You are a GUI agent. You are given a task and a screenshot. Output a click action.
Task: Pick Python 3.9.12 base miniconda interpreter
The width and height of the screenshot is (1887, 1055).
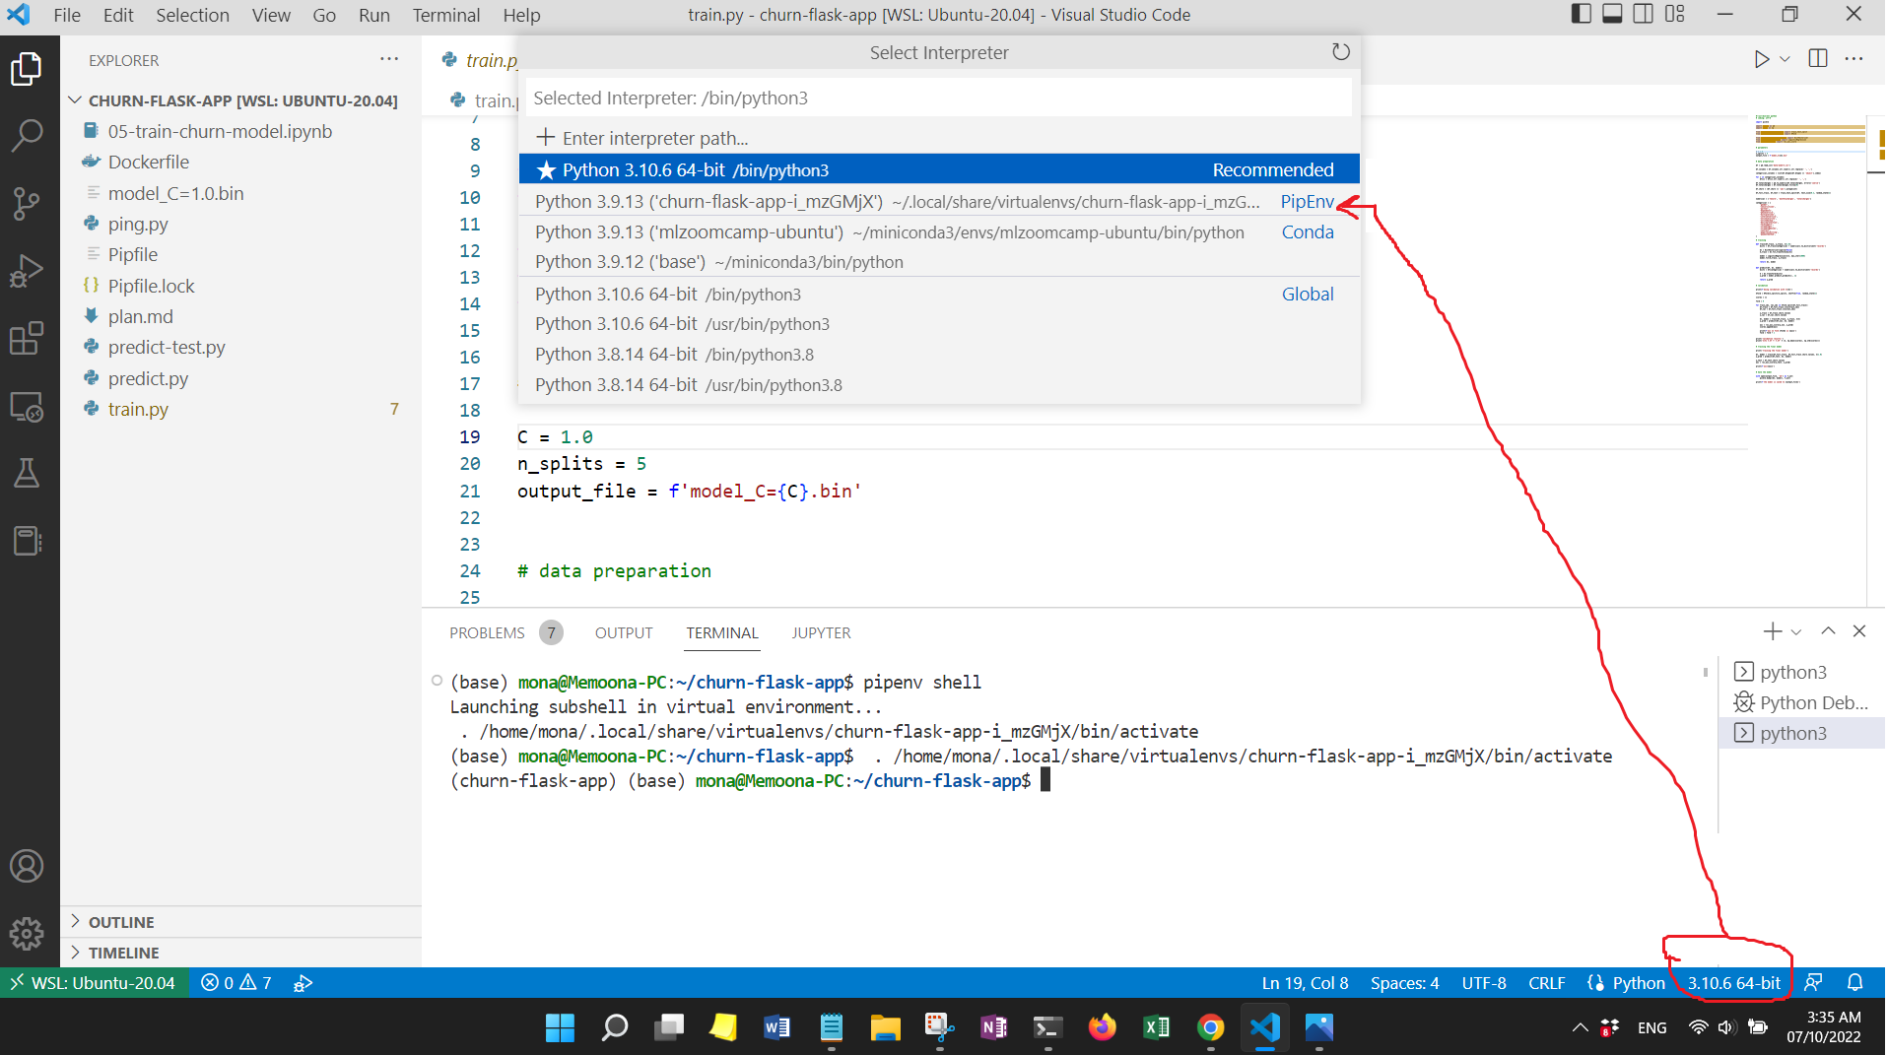939,262
